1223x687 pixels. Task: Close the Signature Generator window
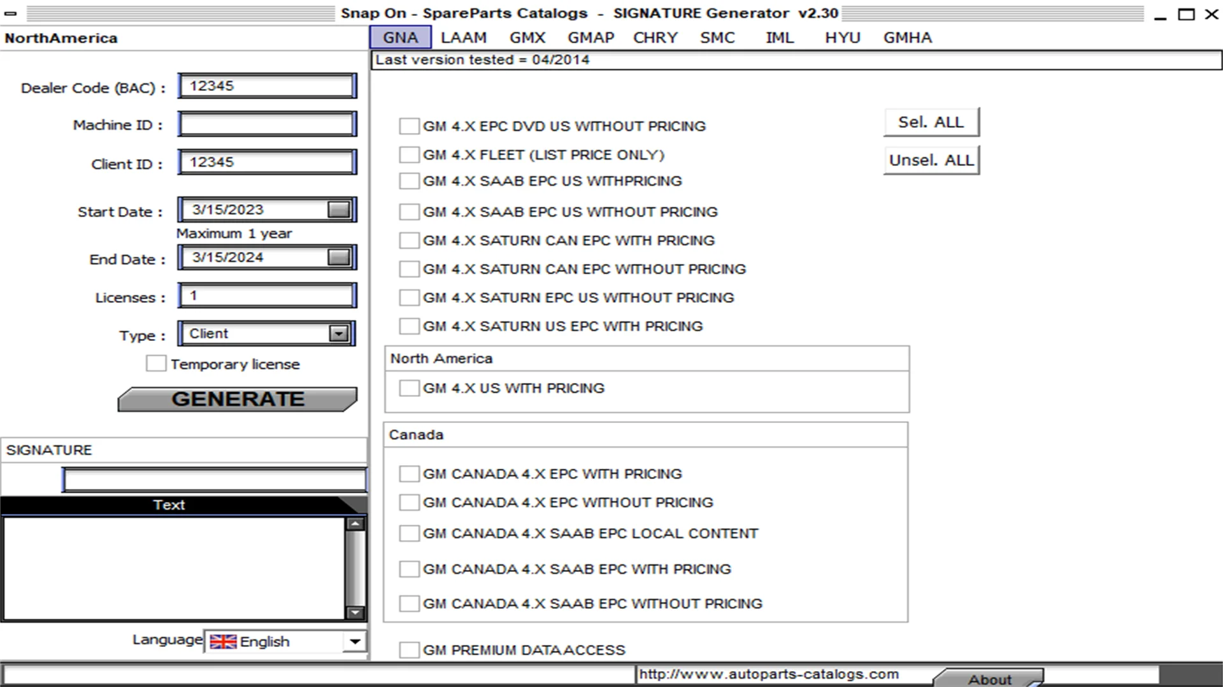[1212, 14]
